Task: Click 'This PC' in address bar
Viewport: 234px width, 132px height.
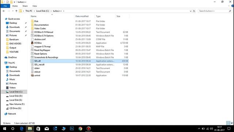Action: click(x=29, y=11)
